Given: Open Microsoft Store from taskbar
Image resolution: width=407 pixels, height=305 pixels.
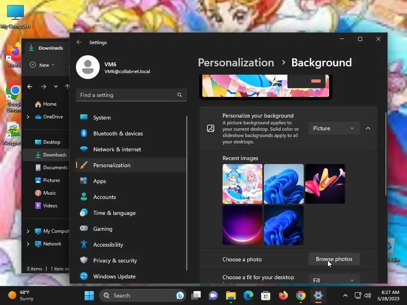Looking at the screenshot, I should pyautogui.click(x=266, y=295).
